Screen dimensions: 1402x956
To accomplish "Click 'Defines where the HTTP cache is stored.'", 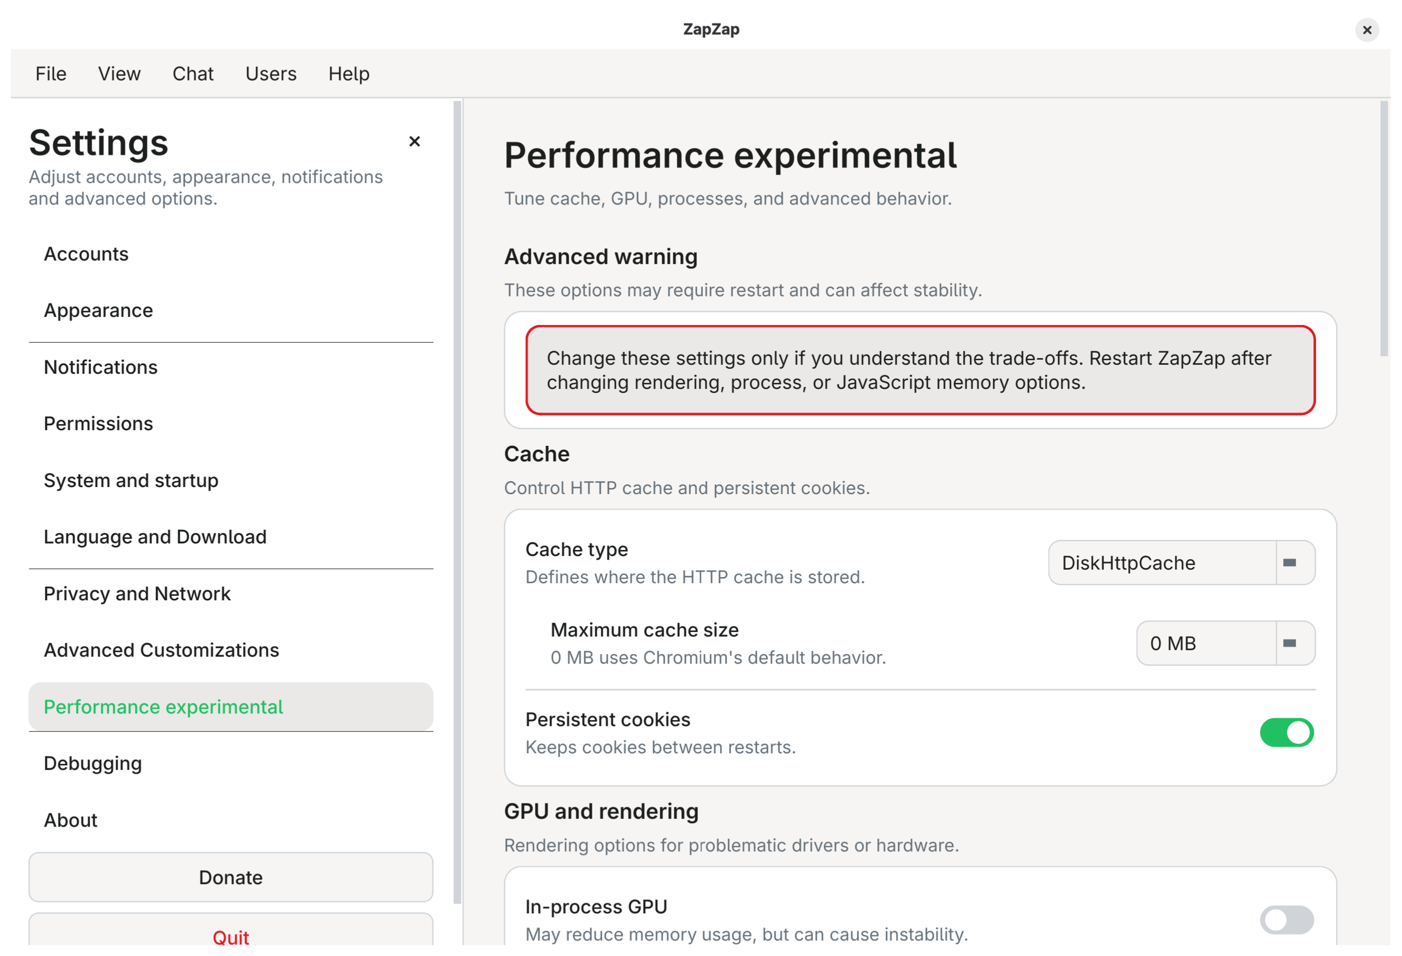I will pyautogui.click(x=695, y=577).
